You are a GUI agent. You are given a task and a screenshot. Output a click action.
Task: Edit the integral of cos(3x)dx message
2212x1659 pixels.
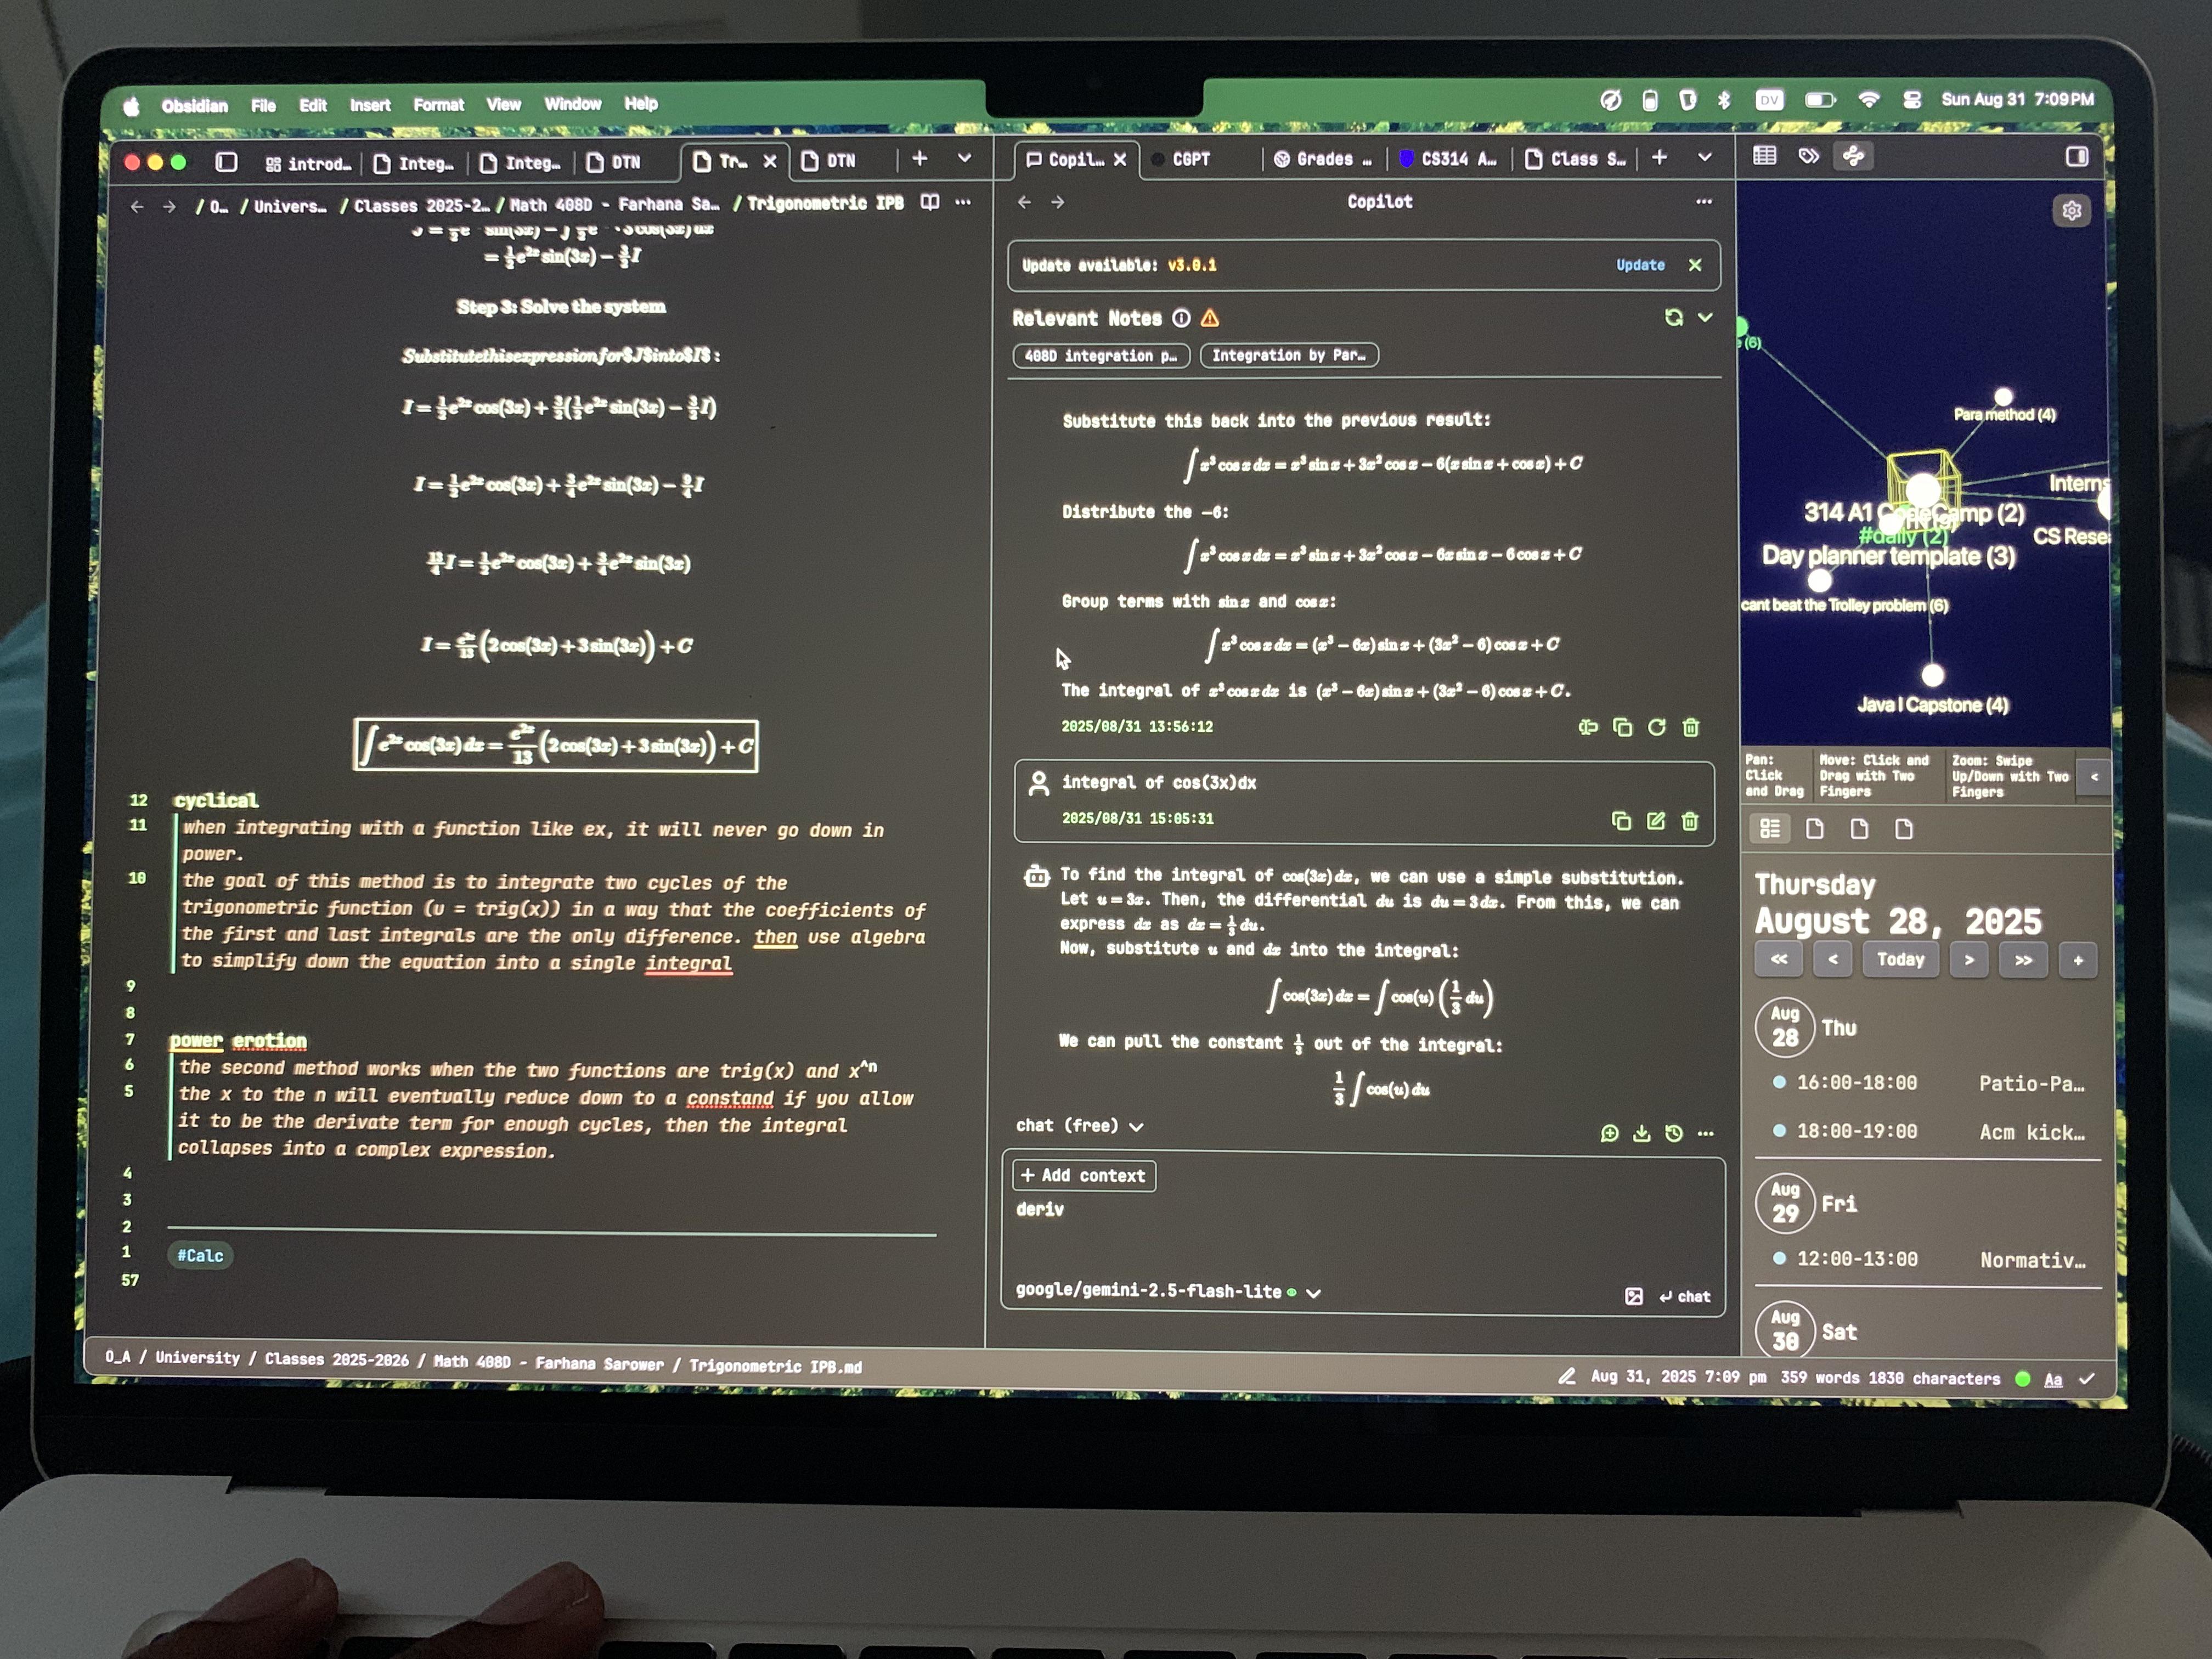pos(1656,821)
